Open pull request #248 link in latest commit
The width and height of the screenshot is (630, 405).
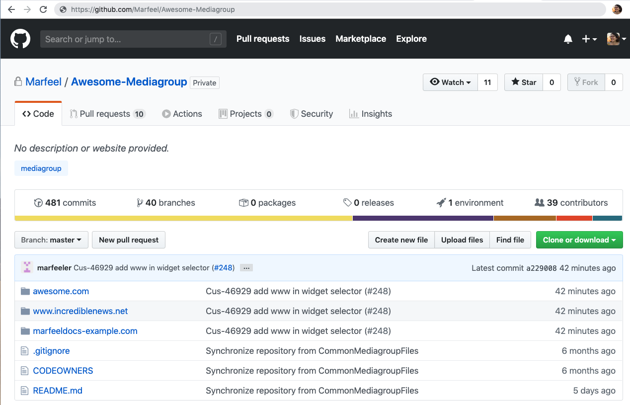pos(224,268)
